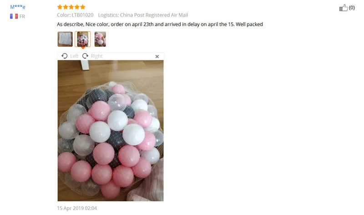364x215 pixels.
Task: Click the FR country label
Action: click(22, 16)
